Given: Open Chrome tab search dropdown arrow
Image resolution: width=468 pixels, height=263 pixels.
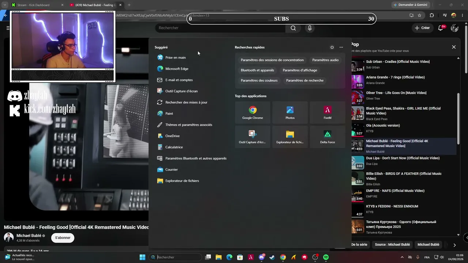Looking at the screenshot, I should [x=5, y=5].
